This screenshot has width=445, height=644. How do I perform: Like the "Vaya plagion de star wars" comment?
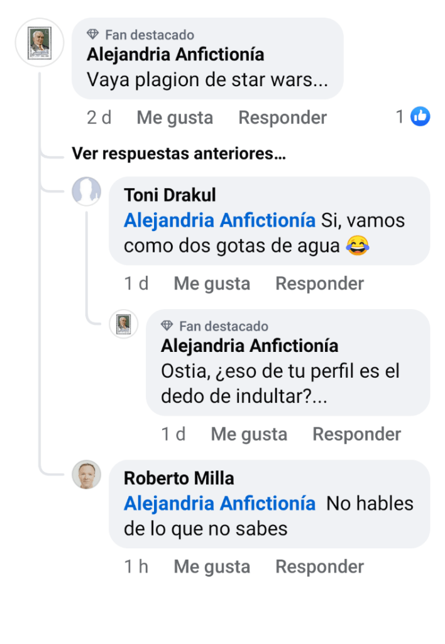pyautogui.click(x=175, y=118)
